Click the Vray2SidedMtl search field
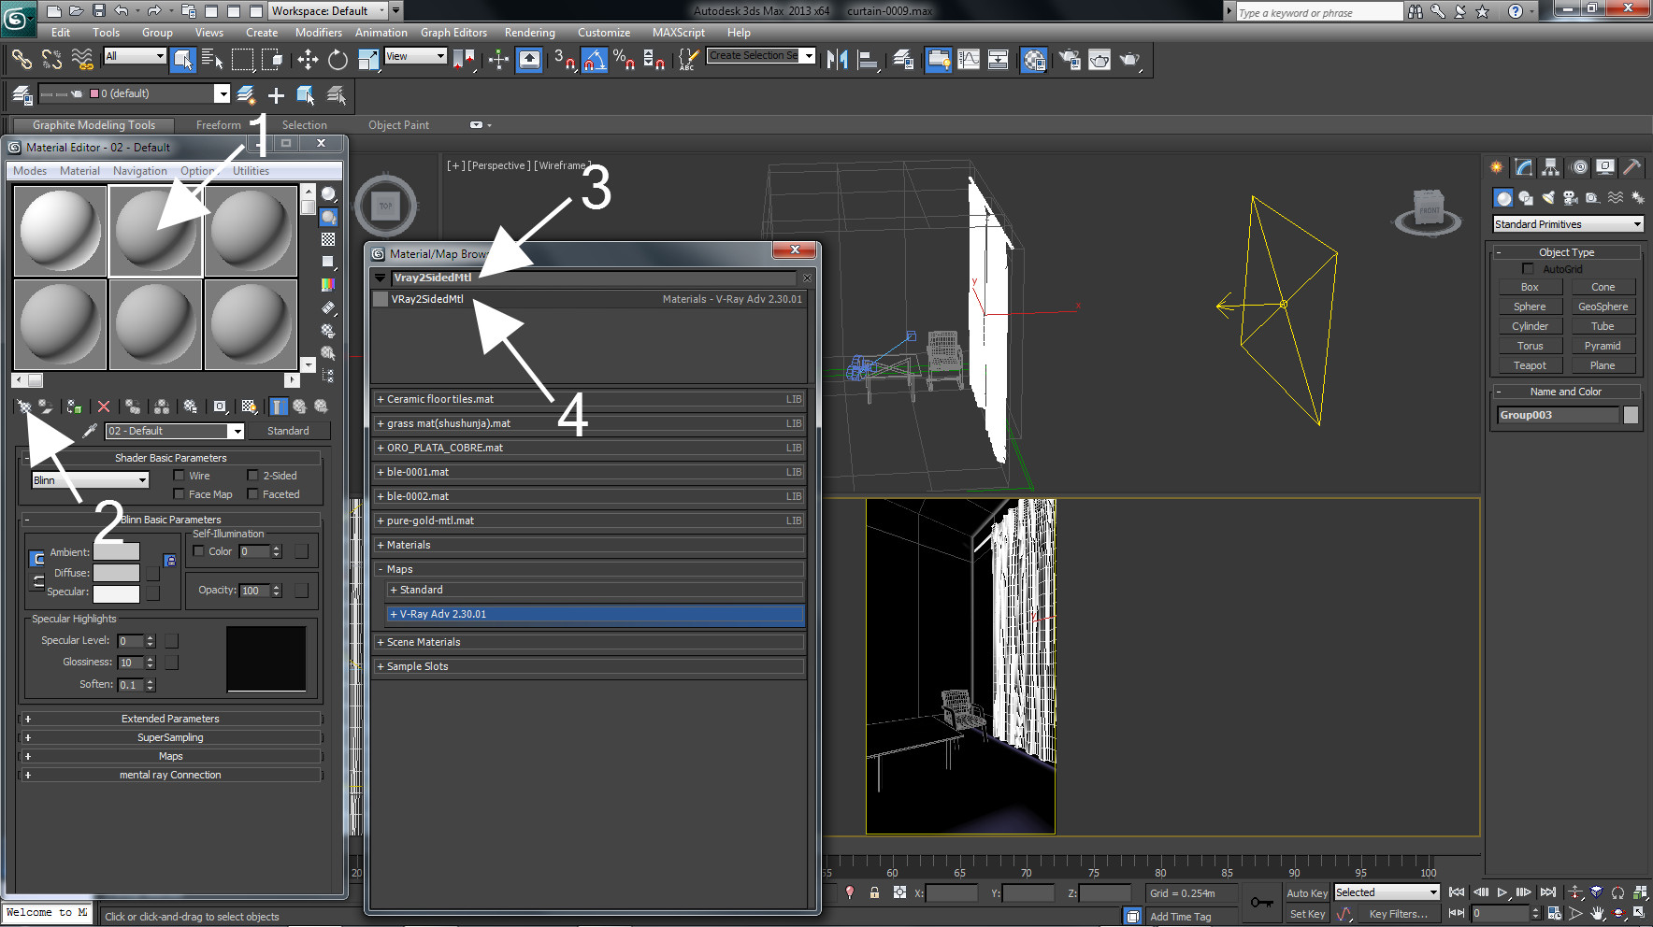This screenshot has height=927, width=1653. (x=593, y=278)
